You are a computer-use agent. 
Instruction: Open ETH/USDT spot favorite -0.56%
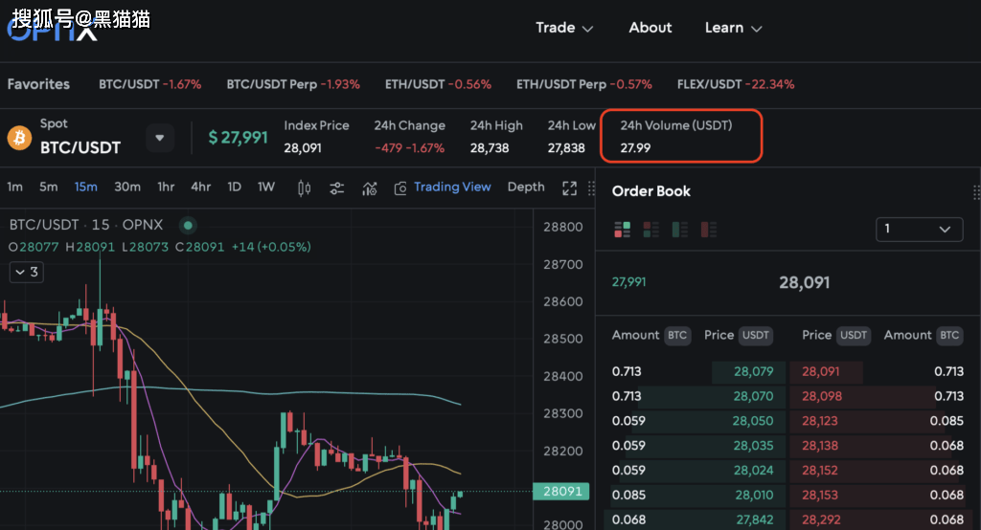(438, 84)
